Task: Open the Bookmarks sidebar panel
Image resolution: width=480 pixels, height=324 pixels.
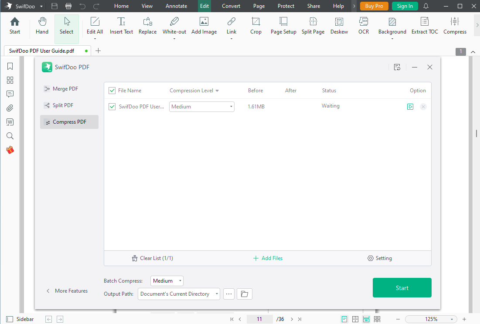Action: click(x=10, y=66)
